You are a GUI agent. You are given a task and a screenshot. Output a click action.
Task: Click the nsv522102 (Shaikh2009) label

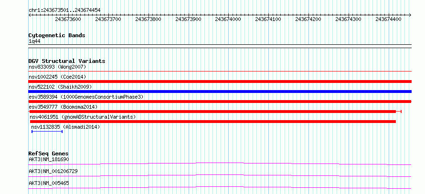[x=60, y=87]
